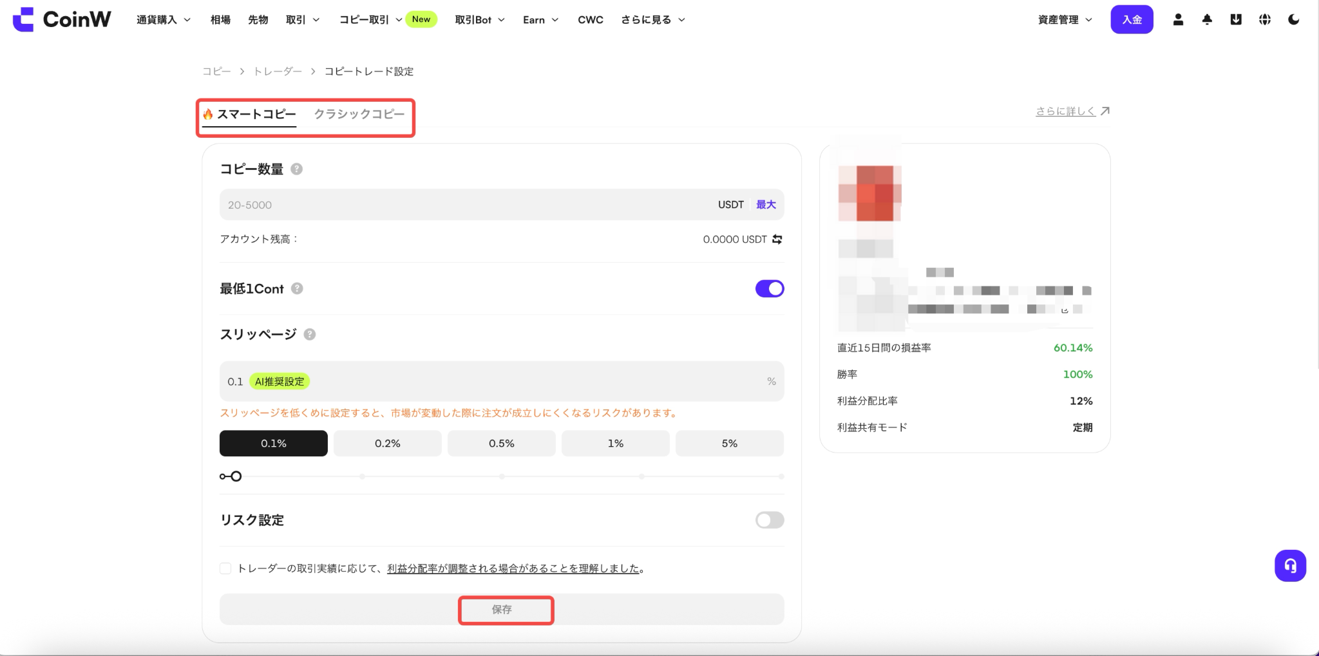Click the app download icon

pyautogui.click(x=1236, y=20)
